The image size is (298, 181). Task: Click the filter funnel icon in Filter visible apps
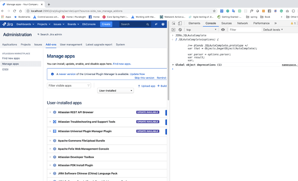[x=89, y=86]
